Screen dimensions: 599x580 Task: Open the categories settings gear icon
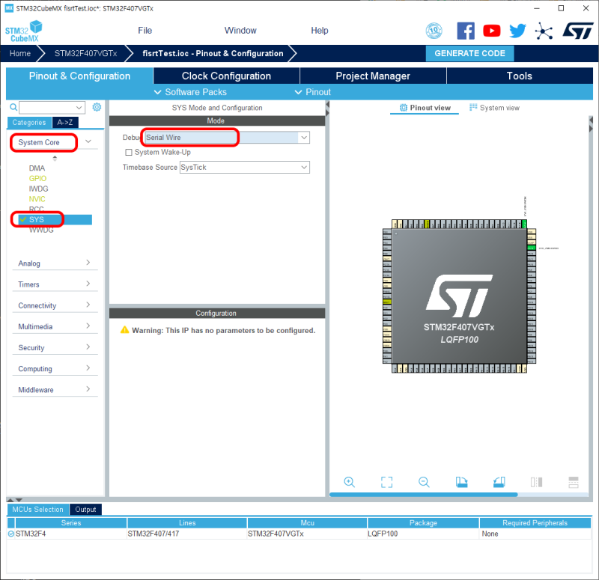[97, 107]
